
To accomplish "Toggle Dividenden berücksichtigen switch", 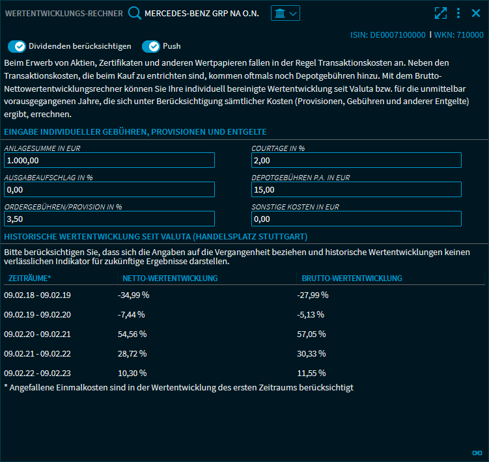I will coord(16,46).
